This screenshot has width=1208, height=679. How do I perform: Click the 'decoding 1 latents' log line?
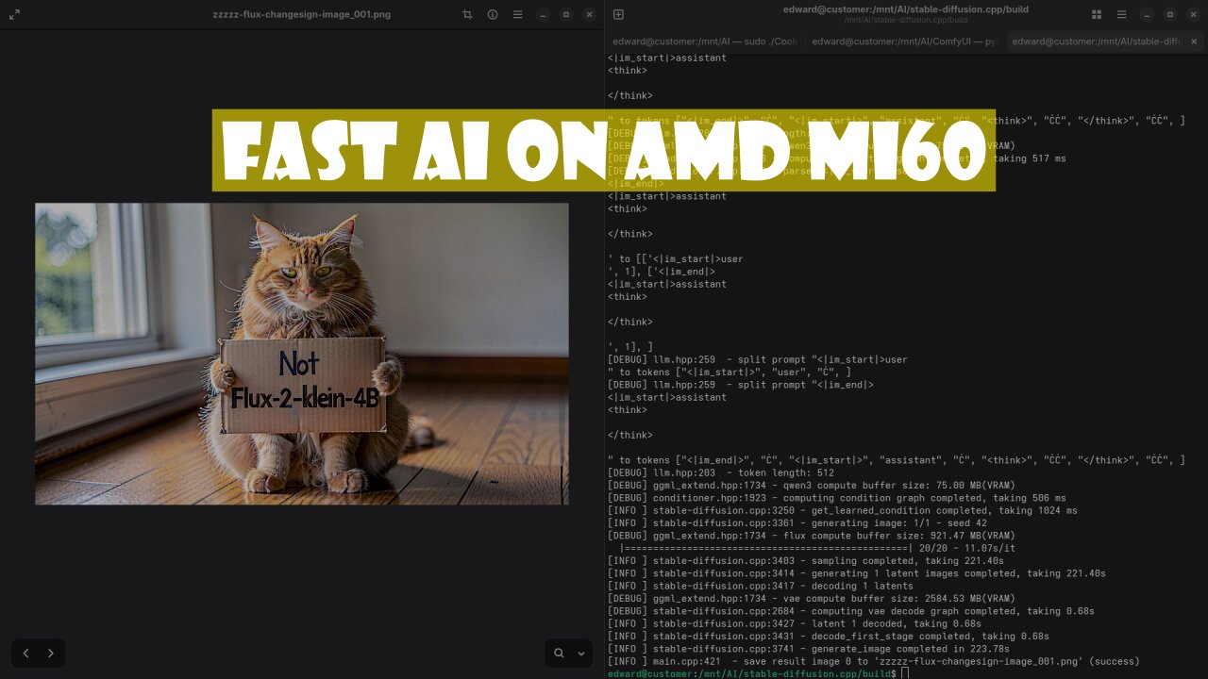click(x=761, y=586)
